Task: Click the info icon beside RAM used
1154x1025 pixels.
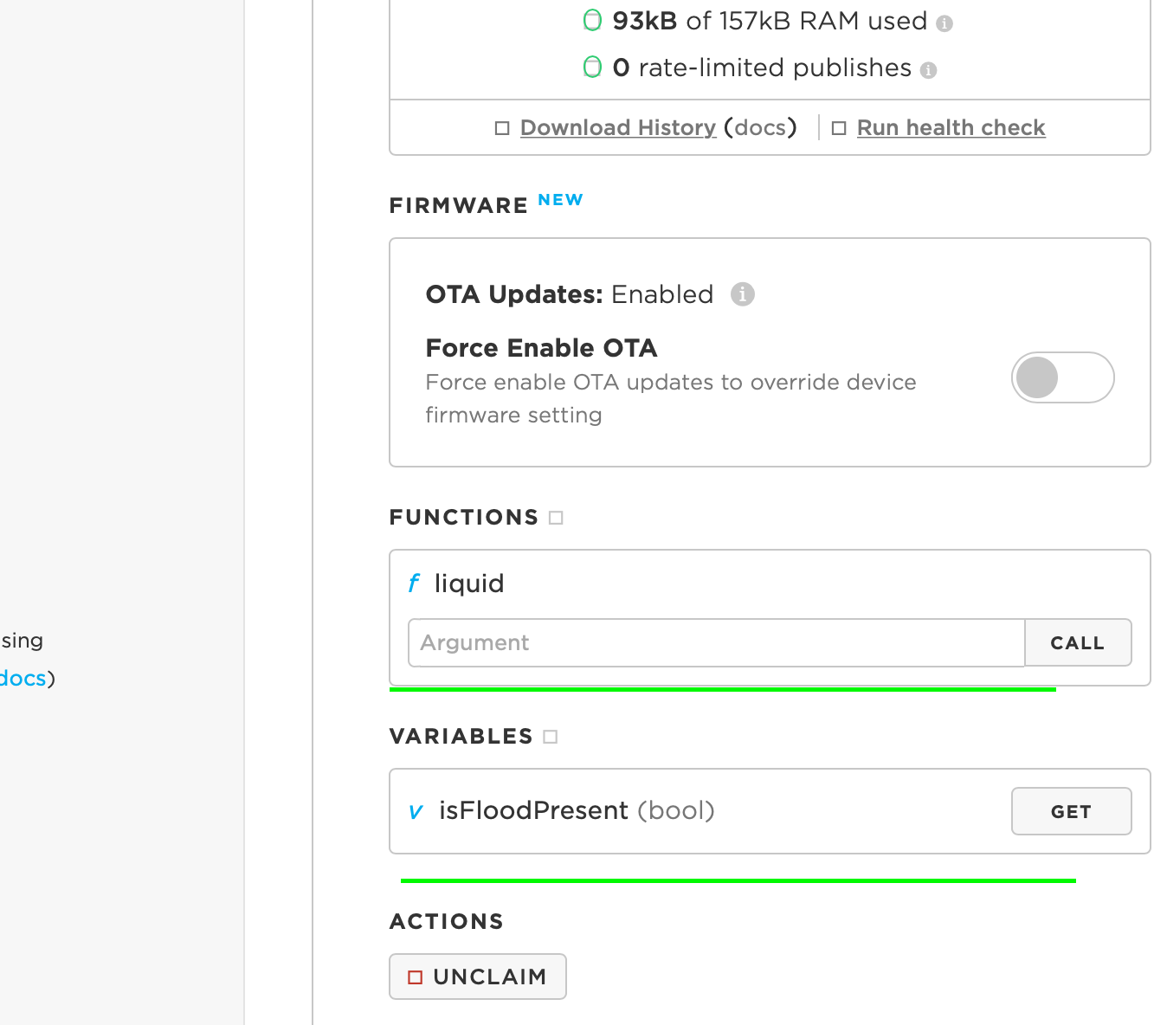Action: [x=944, y=23]
